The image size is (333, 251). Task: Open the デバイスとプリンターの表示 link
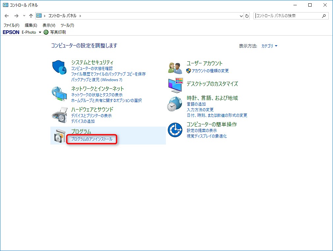click(x=91, y=116)
